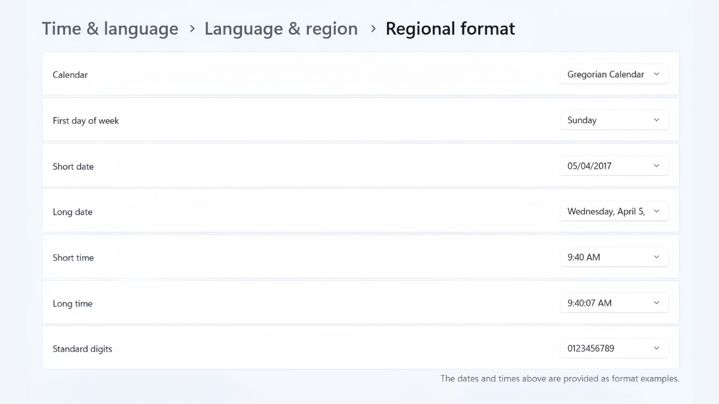The height and width of the screenshot is (404, 719).
Task: Click the Calendar row label
Action: point(70,75)
